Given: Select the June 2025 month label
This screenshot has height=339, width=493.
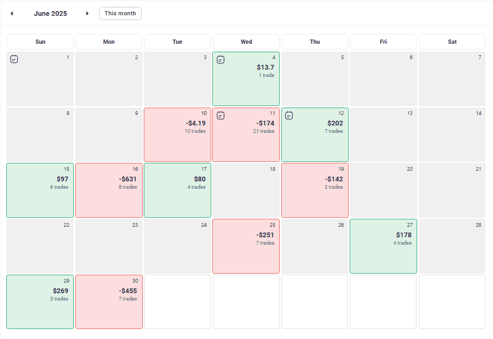Looking at the screenshot, I should [x=51, y=14].
